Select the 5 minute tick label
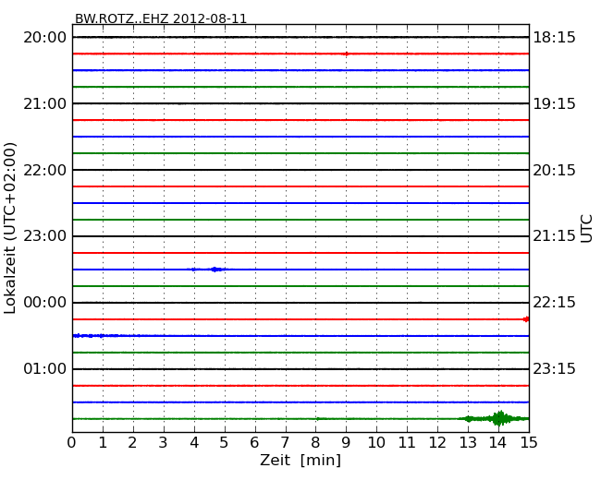Image resolution: width=601 pixels, height=480 pixels. [x=224, y=443]
